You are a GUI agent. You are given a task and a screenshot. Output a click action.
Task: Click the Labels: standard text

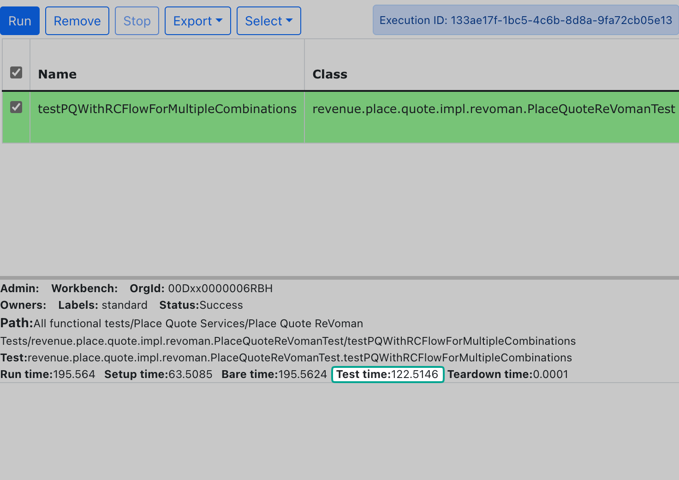click(103, 305)
